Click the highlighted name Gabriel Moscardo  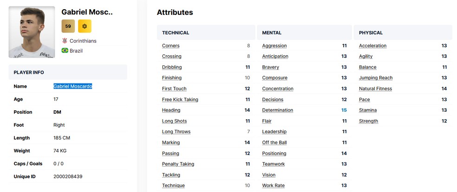[x=72, y=86]
